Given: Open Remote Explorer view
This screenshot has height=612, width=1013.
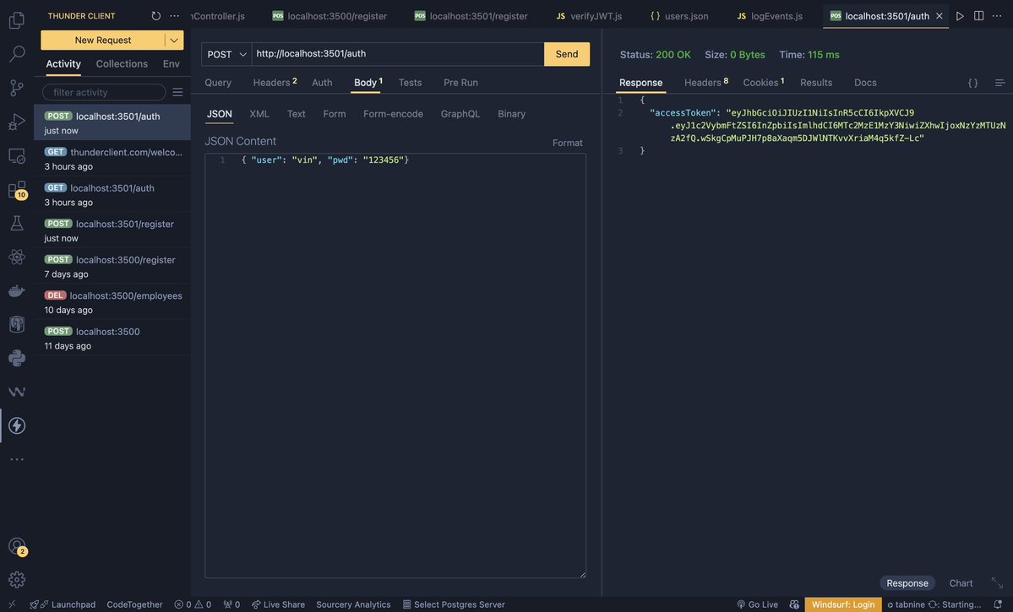Looking at the screenshot, I should (17, 155).
